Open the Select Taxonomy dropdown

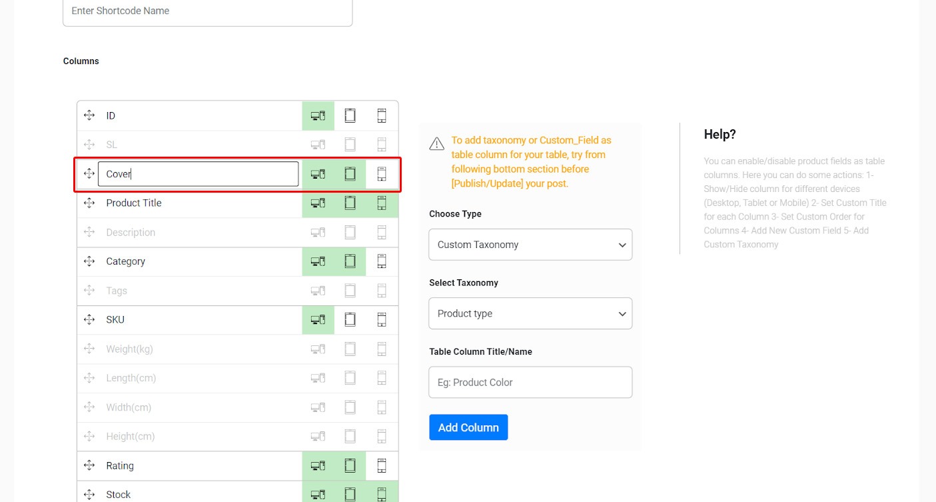tap(530, 313)
